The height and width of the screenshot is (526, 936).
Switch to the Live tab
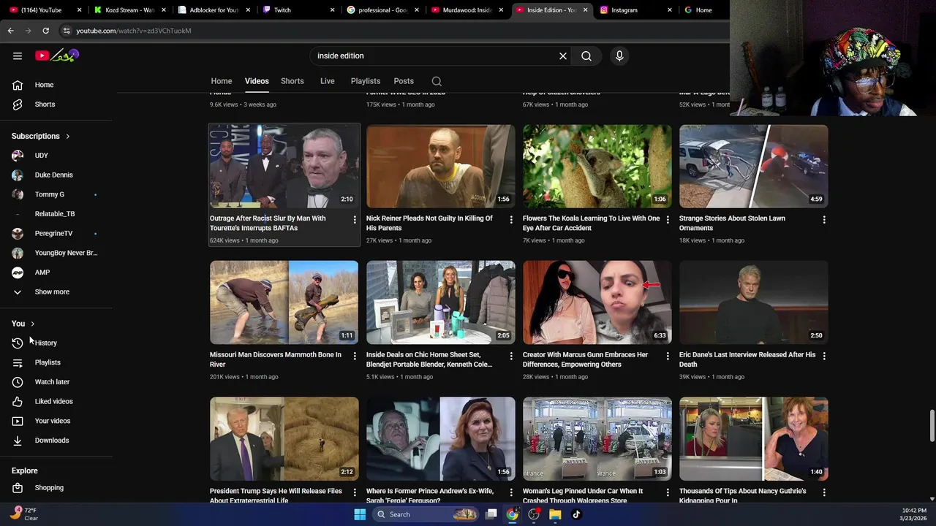[328, 81]
